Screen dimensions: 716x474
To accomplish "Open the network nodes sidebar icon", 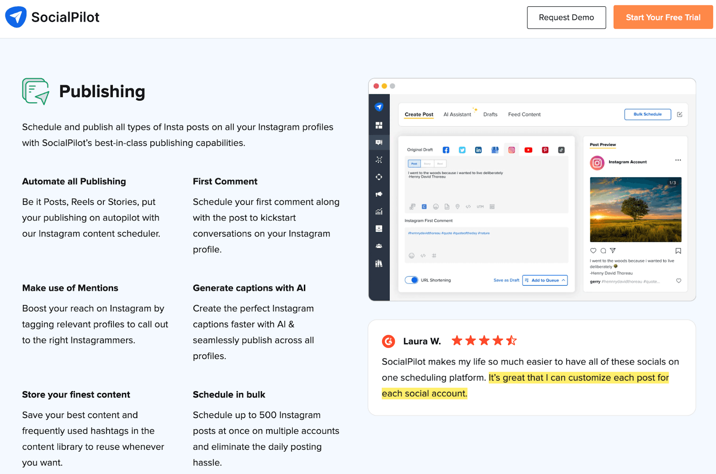I will [379, 160].
